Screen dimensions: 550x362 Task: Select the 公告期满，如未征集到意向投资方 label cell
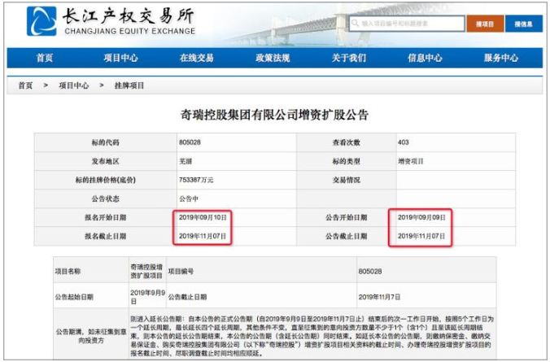pyautogui.click(x=91, y=336)
